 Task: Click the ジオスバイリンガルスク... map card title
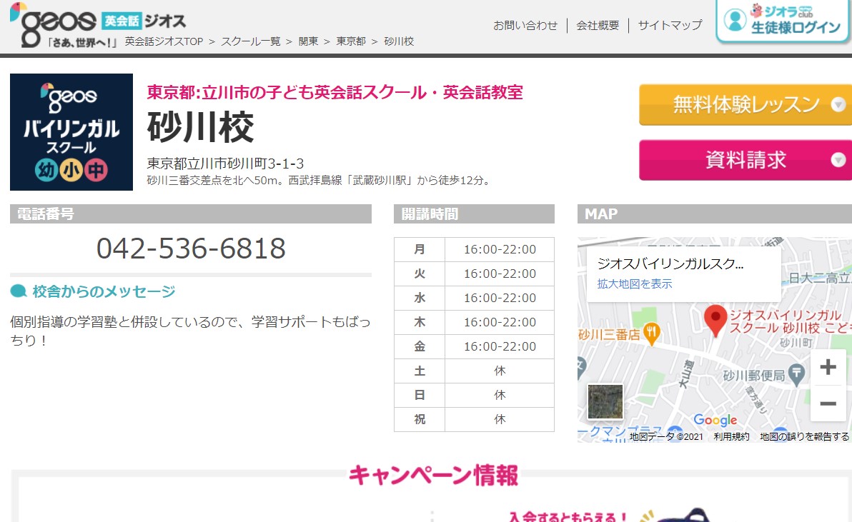point(670,264)
